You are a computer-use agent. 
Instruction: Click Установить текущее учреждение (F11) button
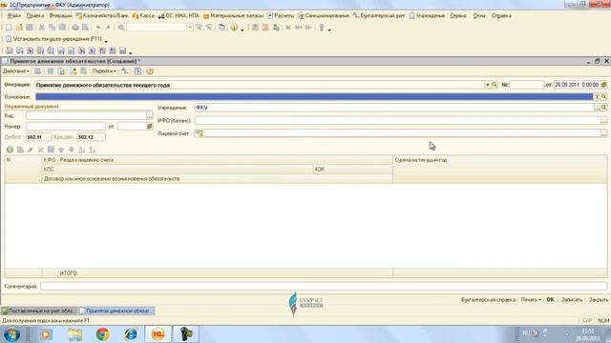54,39
